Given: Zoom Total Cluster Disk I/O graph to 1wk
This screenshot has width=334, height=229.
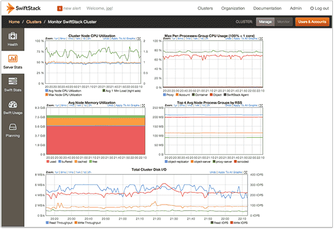Looking at the screenshot, I should 78,172.
